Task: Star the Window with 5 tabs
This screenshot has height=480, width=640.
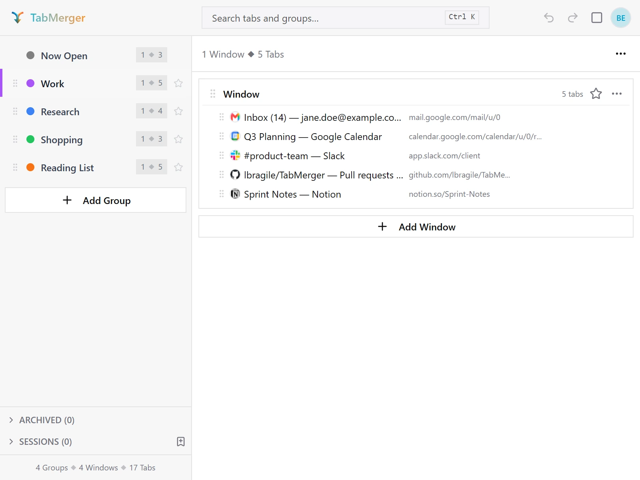Action: (596, 94)
